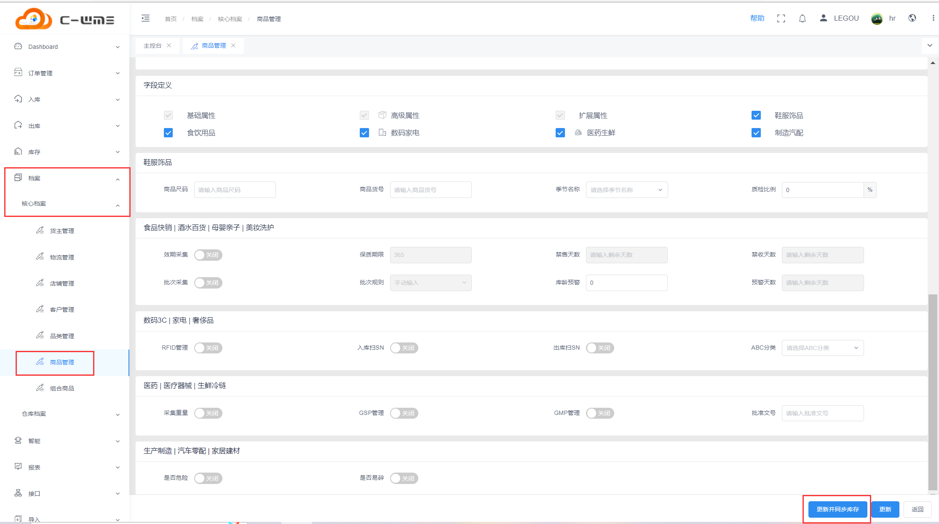939x524 pixels.
Task: Enable the 出库扫SN switch
Action: 600,348
